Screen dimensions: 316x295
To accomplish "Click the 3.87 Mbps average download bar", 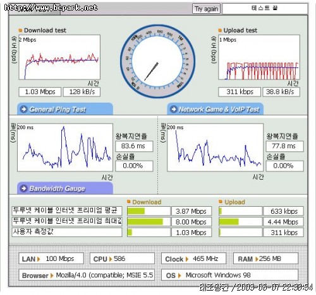I will pos(149,211).
